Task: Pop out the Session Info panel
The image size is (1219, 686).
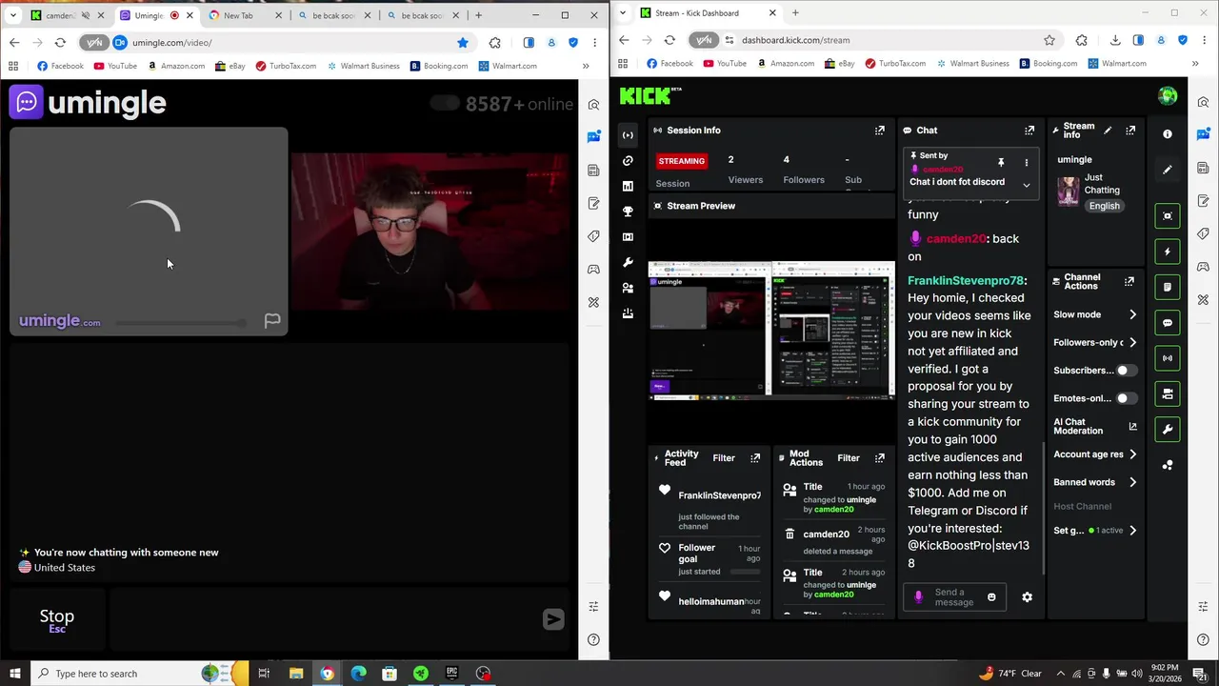Action: coord(880,131)
